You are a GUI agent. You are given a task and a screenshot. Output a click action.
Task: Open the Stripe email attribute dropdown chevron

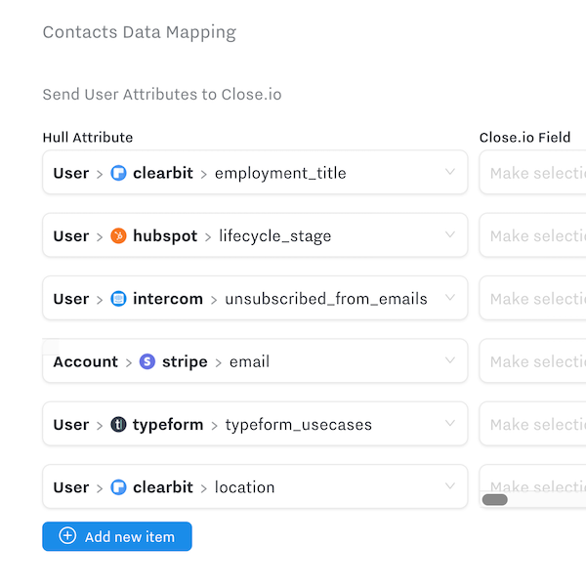tap(450, 360)
